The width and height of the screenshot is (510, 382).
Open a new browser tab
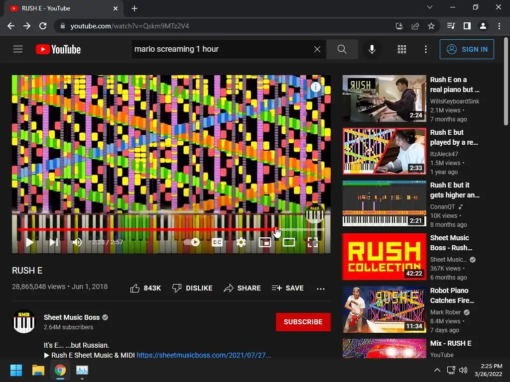[x=134, y=8]
